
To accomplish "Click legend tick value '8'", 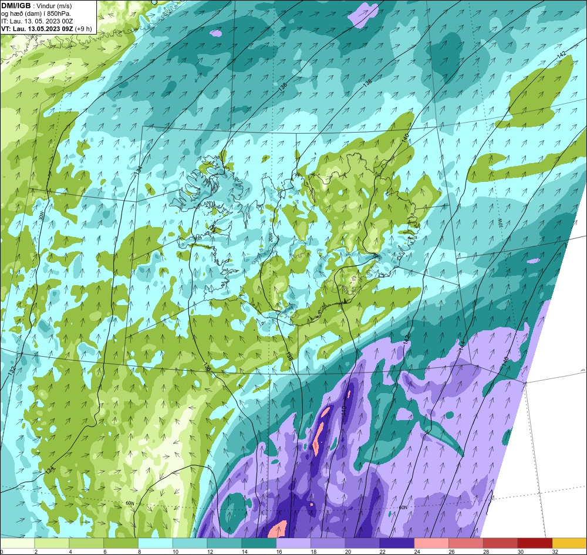I will (139, 551).
